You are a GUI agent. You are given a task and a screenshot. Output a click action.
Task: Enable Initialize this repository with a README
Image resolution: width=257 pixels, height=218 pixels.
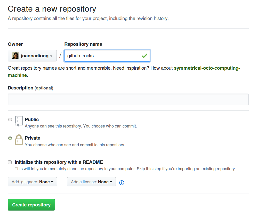tap(10, 162)
